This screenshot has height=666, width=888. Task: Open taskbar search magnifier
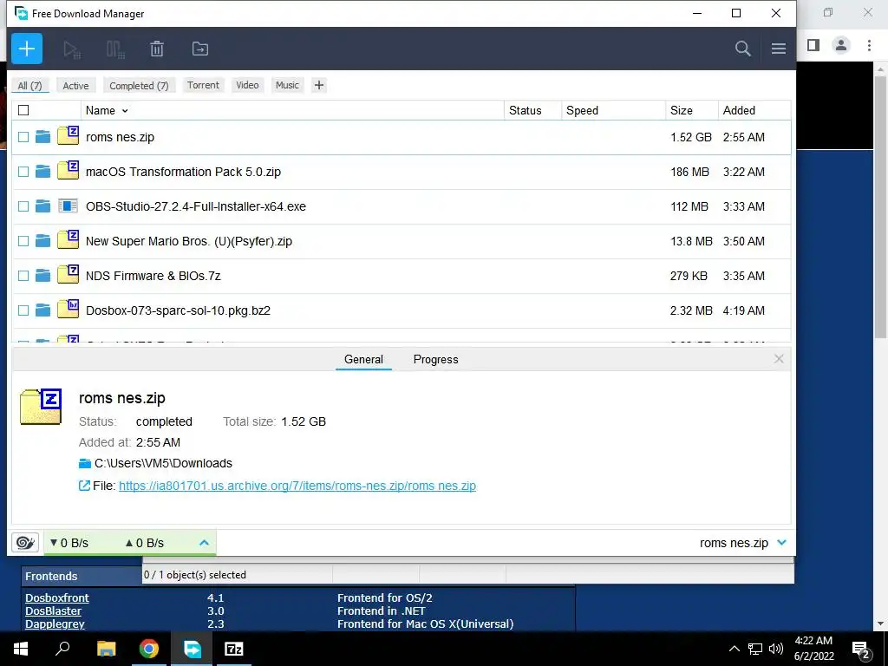[x=62, y=648]
